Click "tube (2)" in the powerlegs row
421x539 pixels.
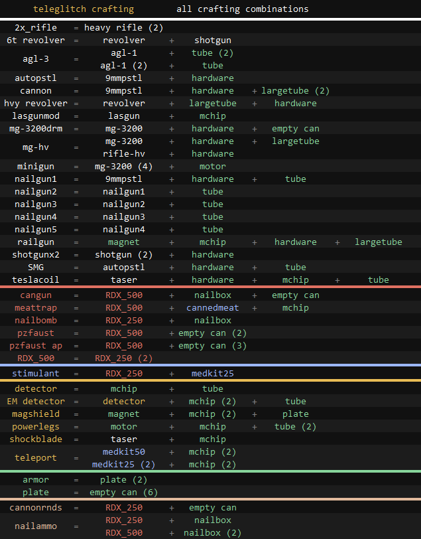coord(295,427)
